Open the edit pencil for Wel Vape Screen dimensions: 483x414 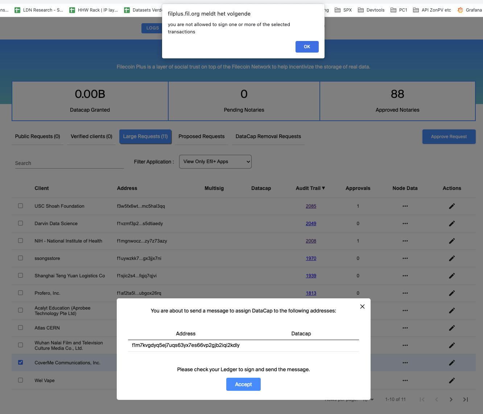[x=452, y=380]
